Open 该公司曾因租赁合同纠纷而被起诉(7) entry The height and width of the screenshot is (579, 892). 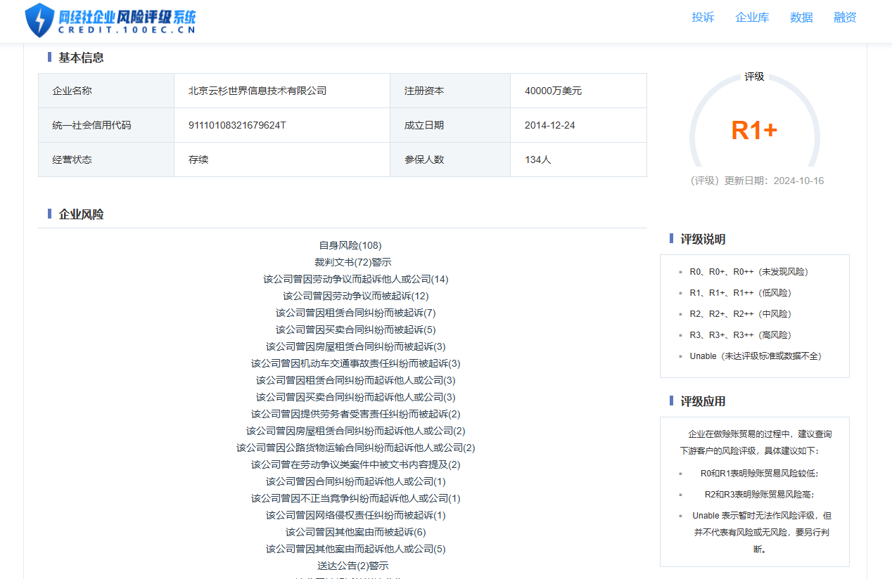pyautogui.click(x=356, y=313)
